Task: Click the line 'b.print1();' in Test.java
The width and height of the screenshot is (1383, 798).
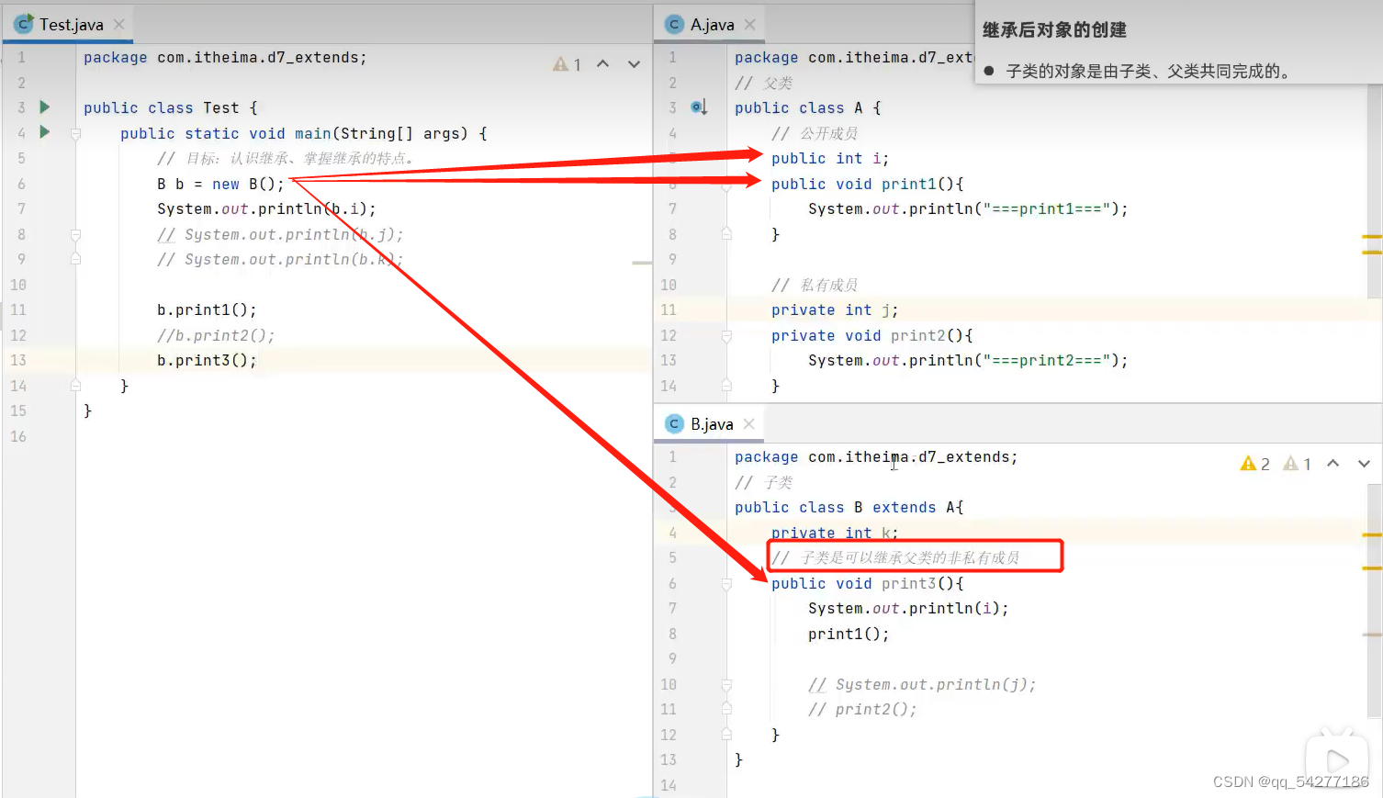Action: (207, 309)
